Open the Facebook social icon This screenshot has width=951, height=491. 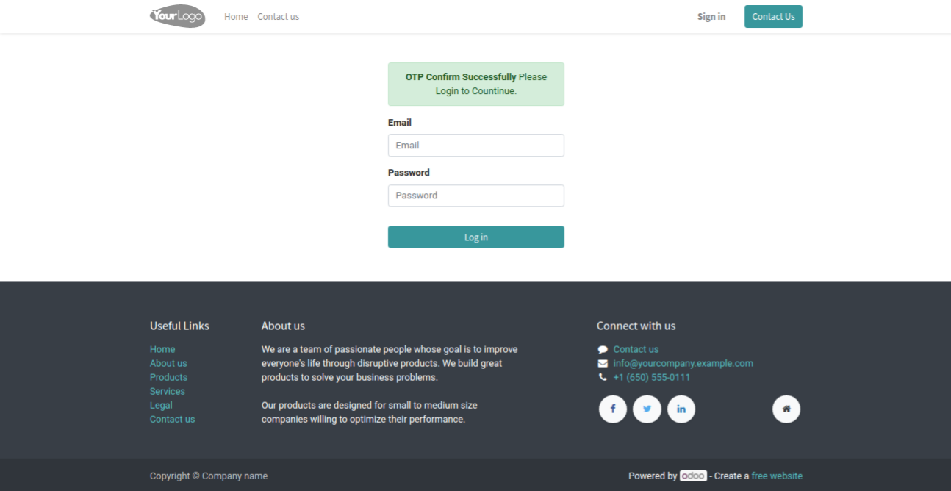613,409
